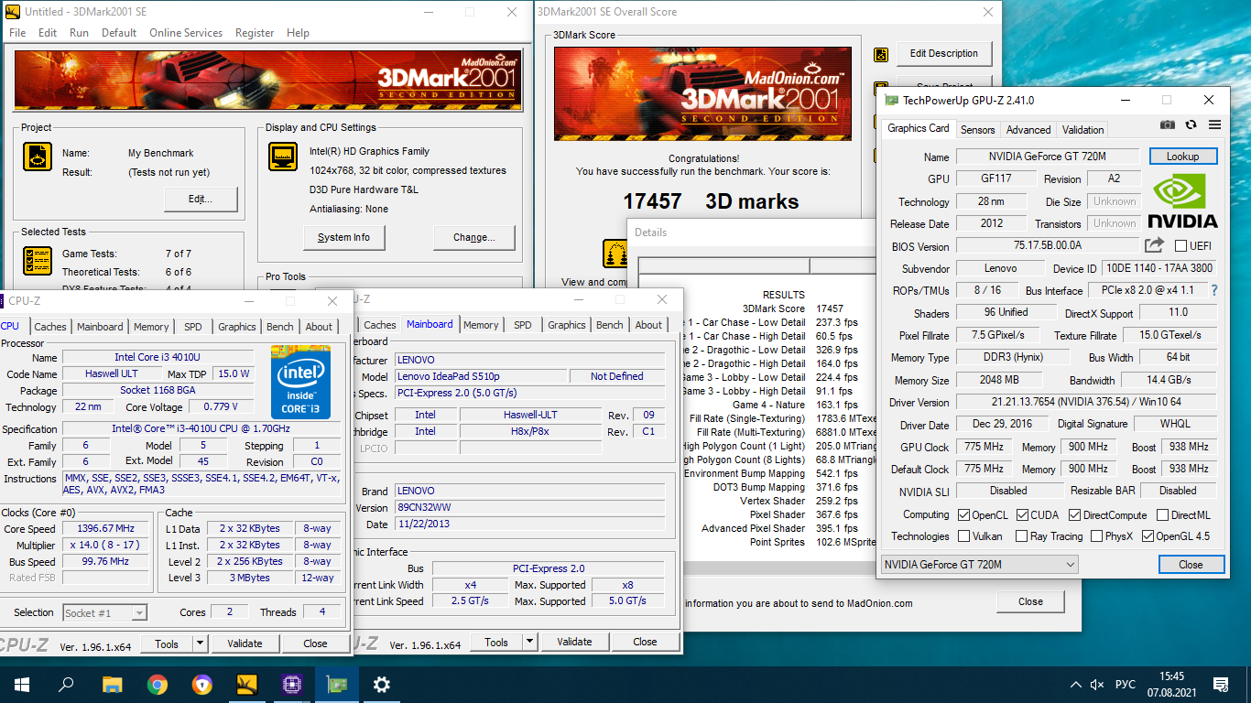
Task: Click the input language indicator РУС
Action: (x=1125, y=685)
